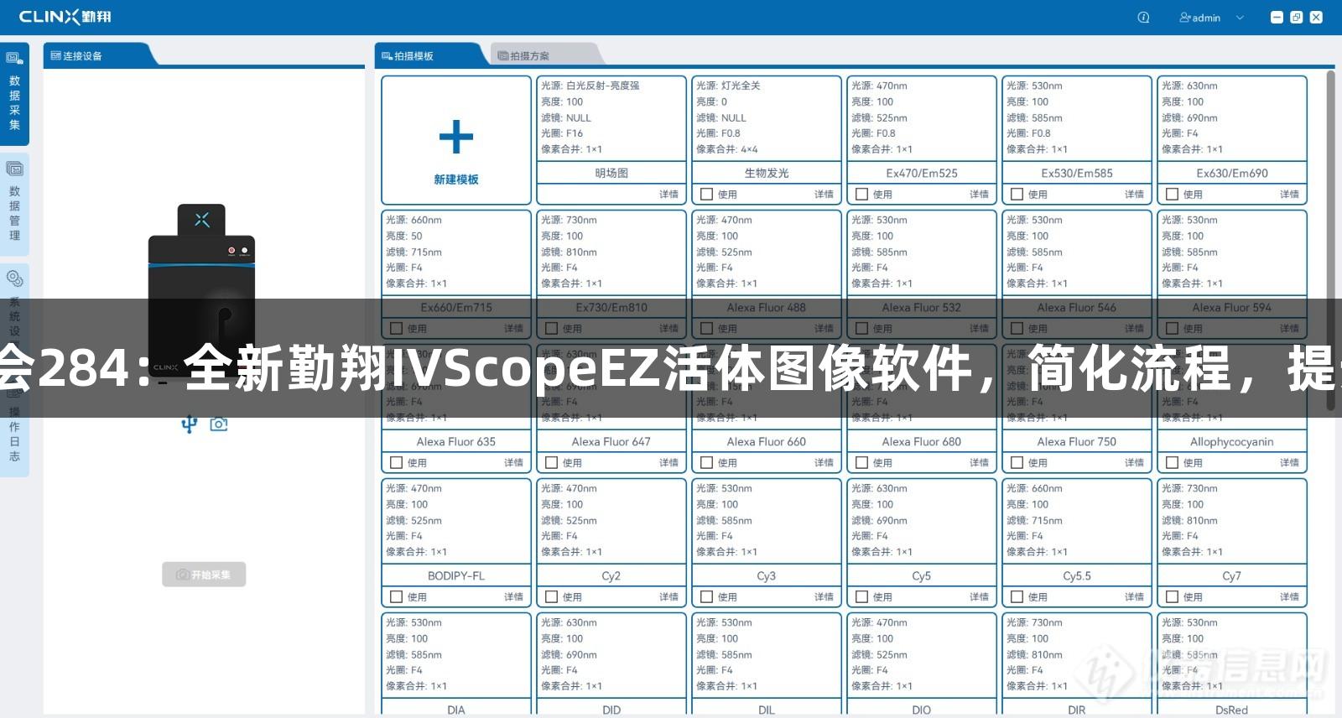
Task: View 详情 of the 生物发光 template
Action: (824, 195)
